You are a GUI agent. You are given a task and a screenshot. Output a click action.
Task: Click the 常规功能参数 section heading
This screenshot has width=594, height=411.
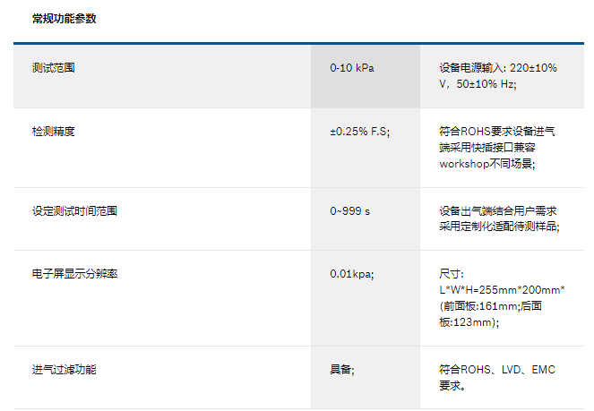64,19
